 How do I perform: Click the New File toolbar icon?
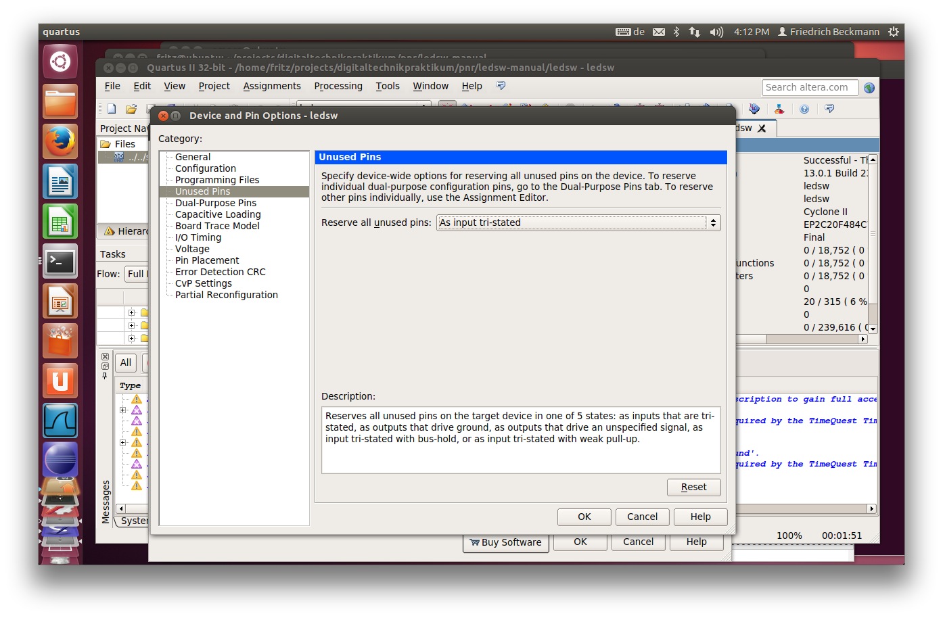tap(112, 109)
